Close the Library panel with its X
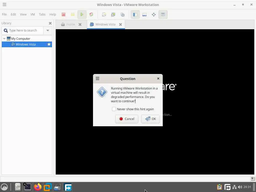Screen dimensions: 256x192 [x=50, y=23]
